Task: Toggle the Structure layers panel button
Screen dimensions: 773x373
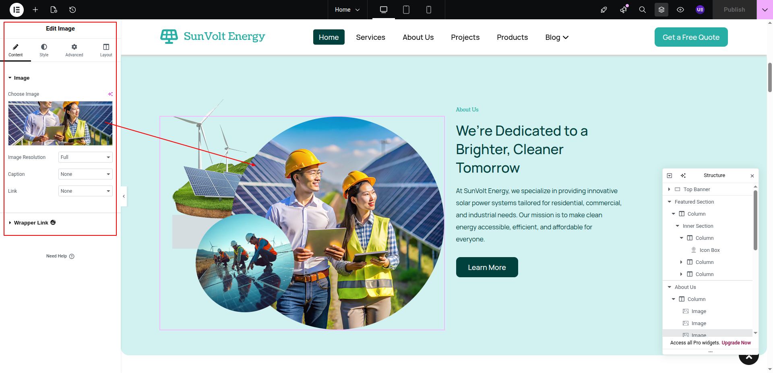Action: pyautogui.click(x=661, y=10)
